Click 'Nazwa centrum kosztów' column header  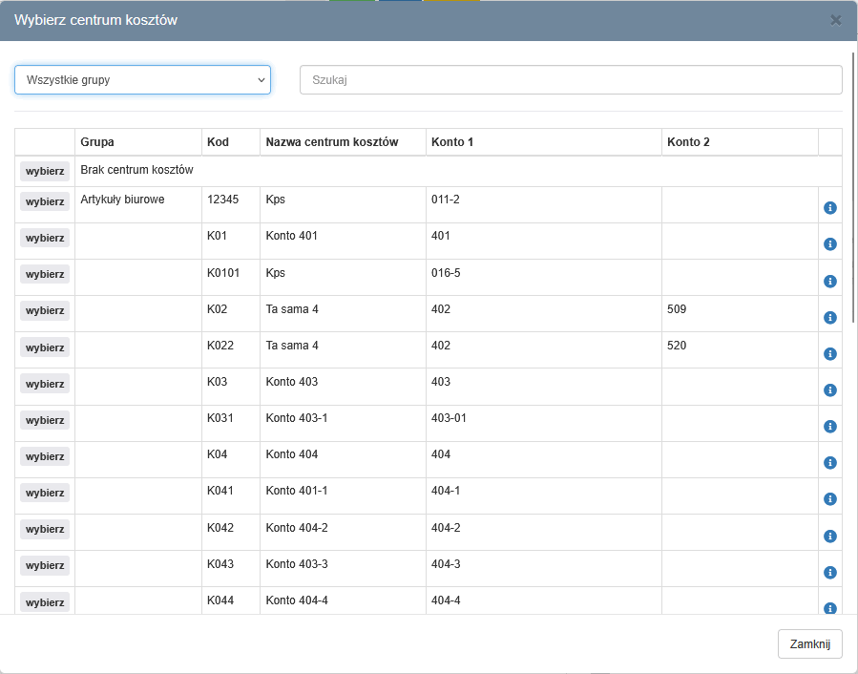coord(331,142)
